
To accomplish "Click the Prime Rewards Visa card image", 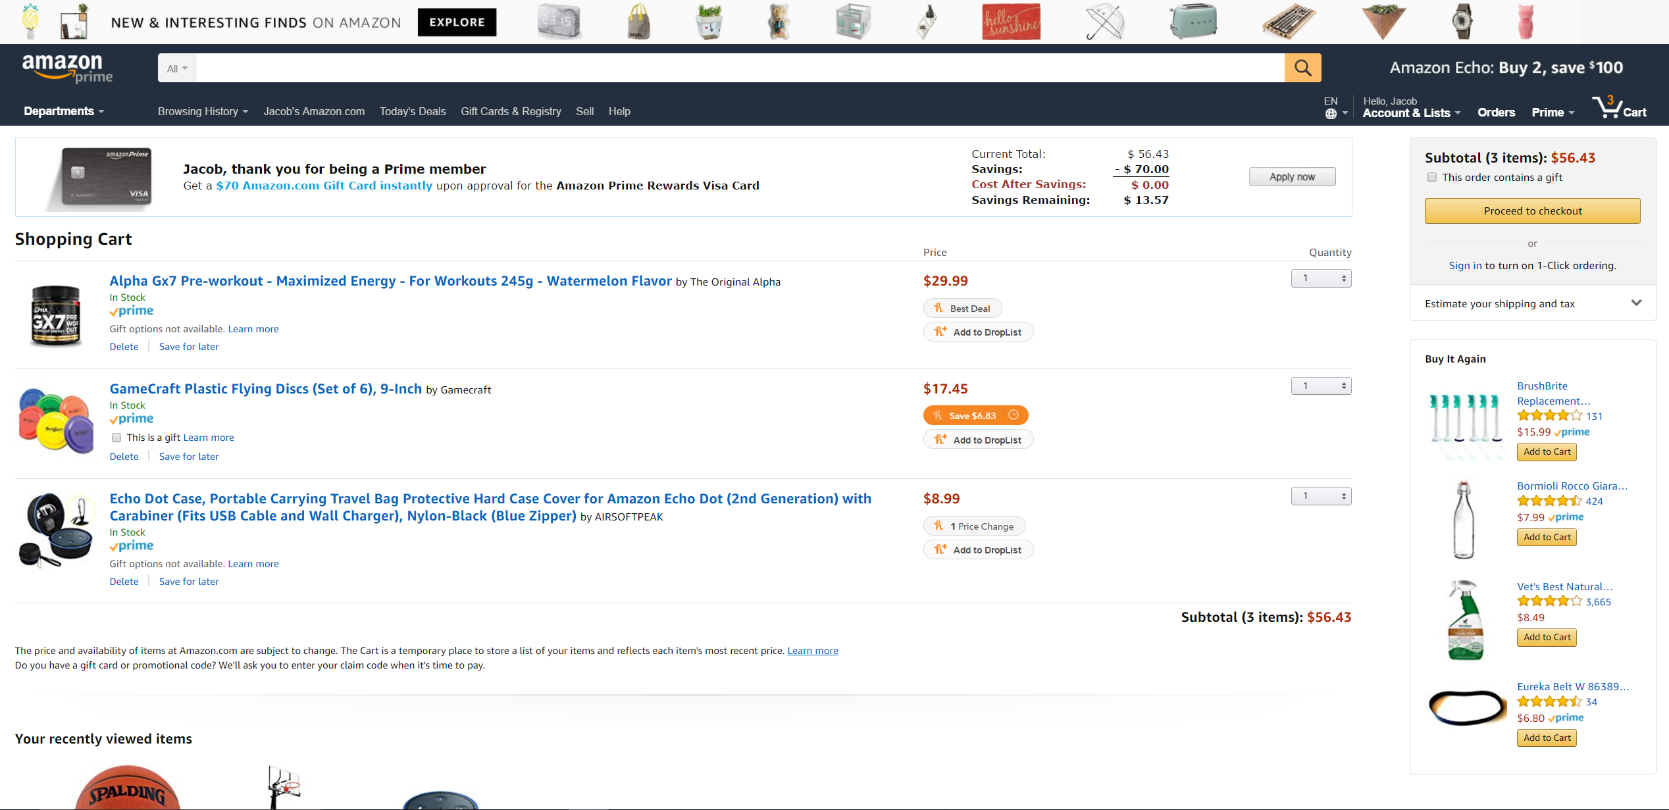I will pyautogui.click(x=101, y=178).
